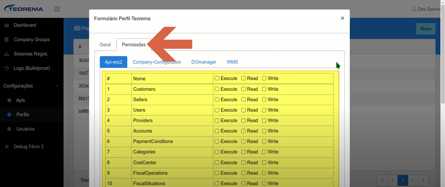Click the Company Groups sidebar icon

[6, 40]
